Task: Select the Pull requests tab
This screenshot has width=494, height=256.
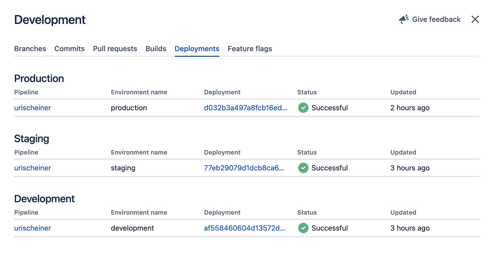Action: (x=115, y=49)
